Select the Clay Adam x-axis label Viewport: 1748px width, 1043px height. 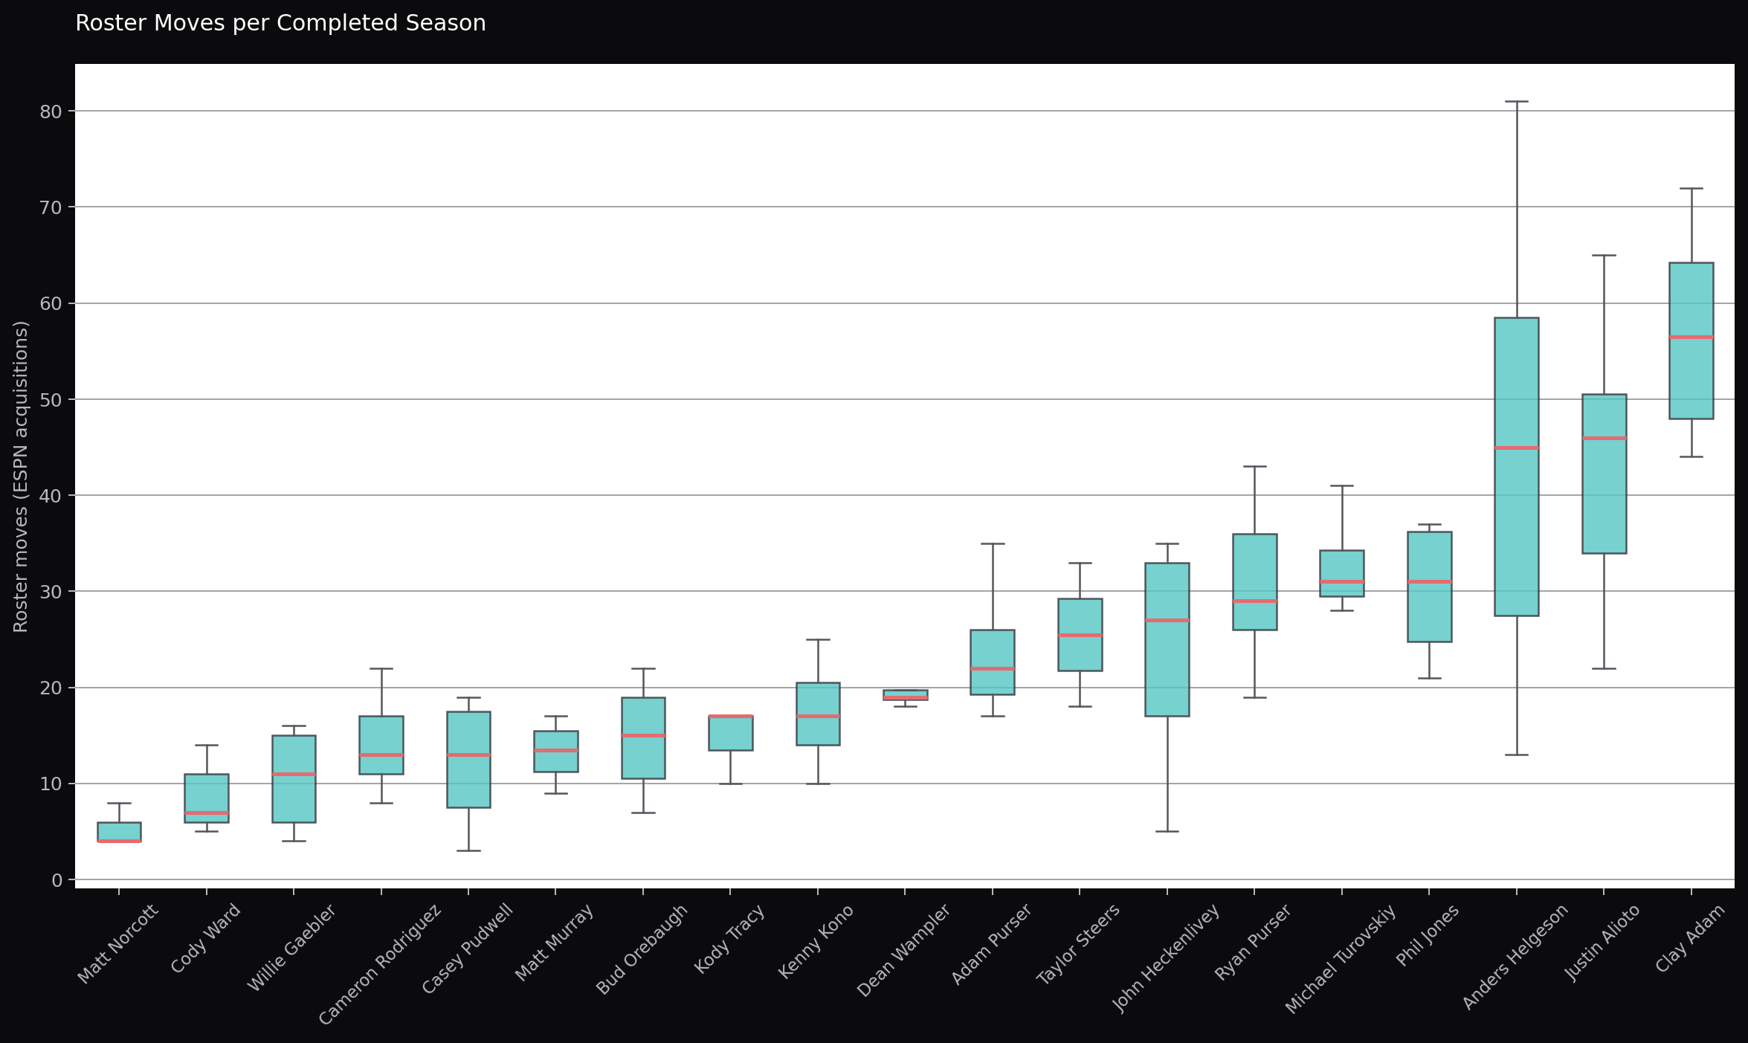(1690, 938)
